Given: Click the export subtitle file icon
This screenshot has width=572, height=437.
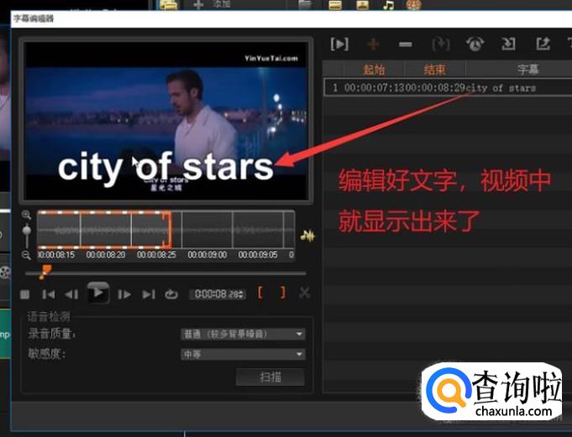Looking at the screenshot, I should point(543,44).
